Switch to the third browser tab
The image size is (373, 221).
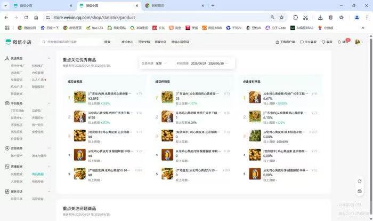(x=175, y=5)
